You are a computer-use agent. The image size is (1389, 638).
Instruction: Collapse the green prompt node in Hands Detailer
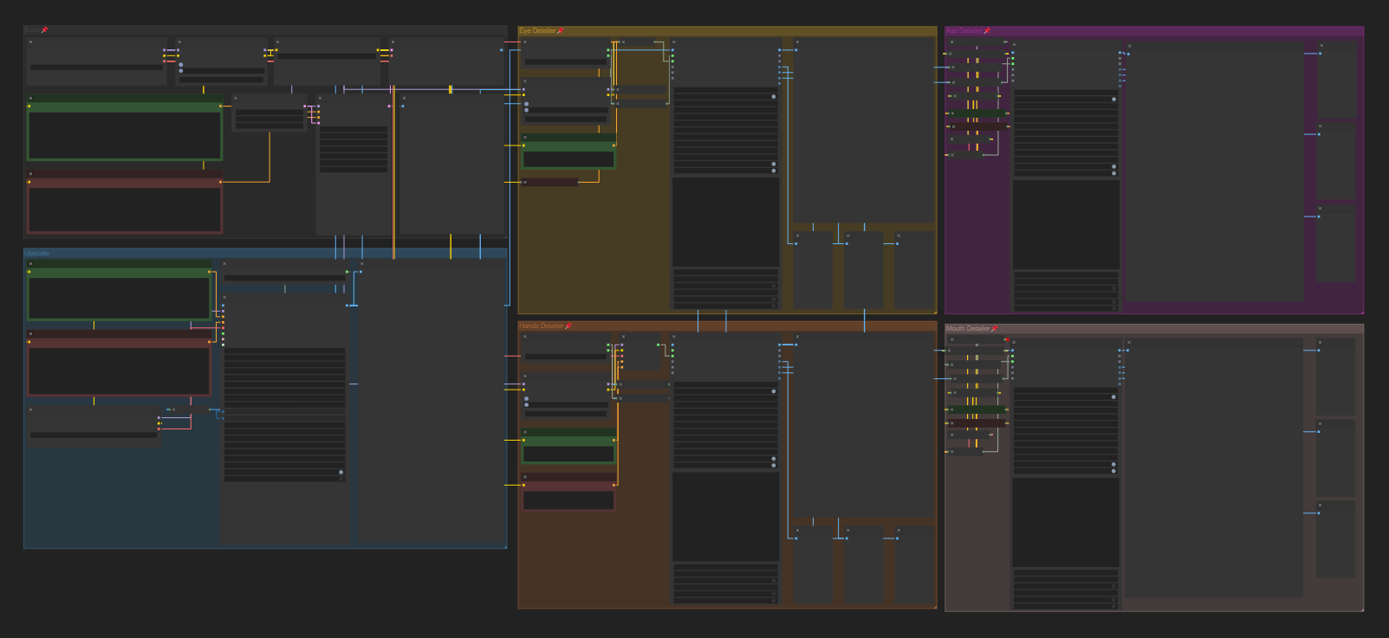525,431
